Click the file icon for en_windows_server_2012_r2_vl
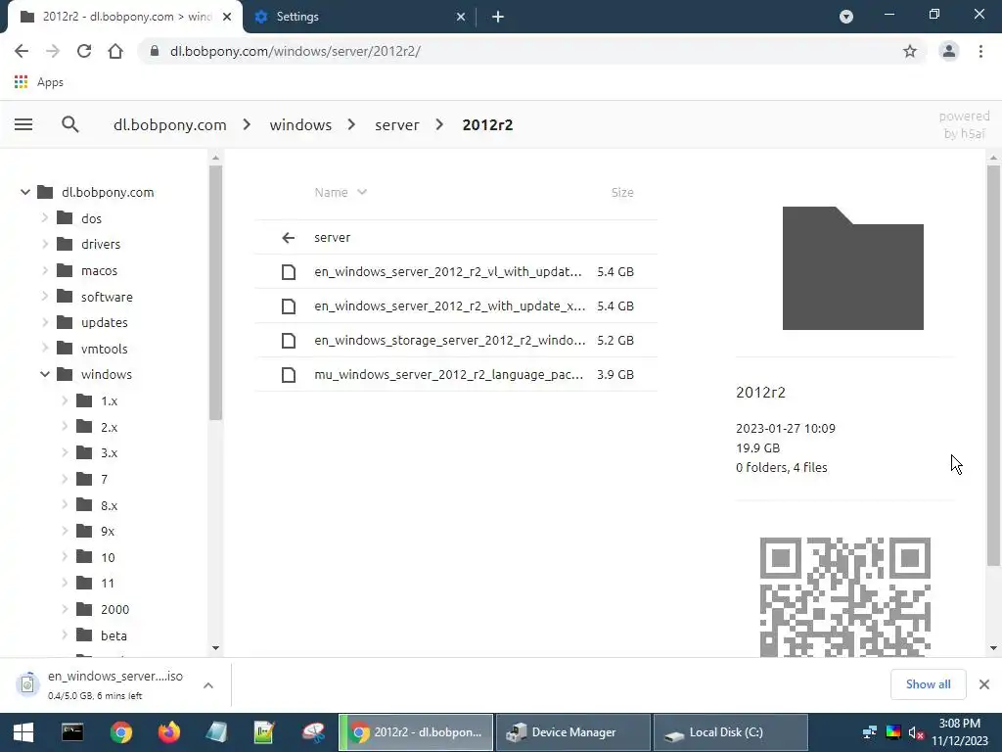This screenshot has height=752, width=1002. pos(289,272)
